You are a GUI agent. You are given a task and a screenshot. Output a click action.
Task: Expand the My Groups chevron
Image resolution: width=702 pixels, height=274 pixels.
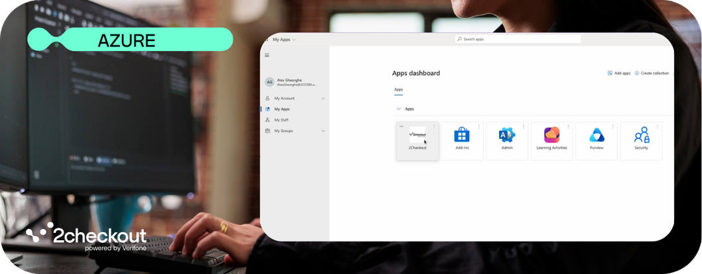[x=323, y=131]
